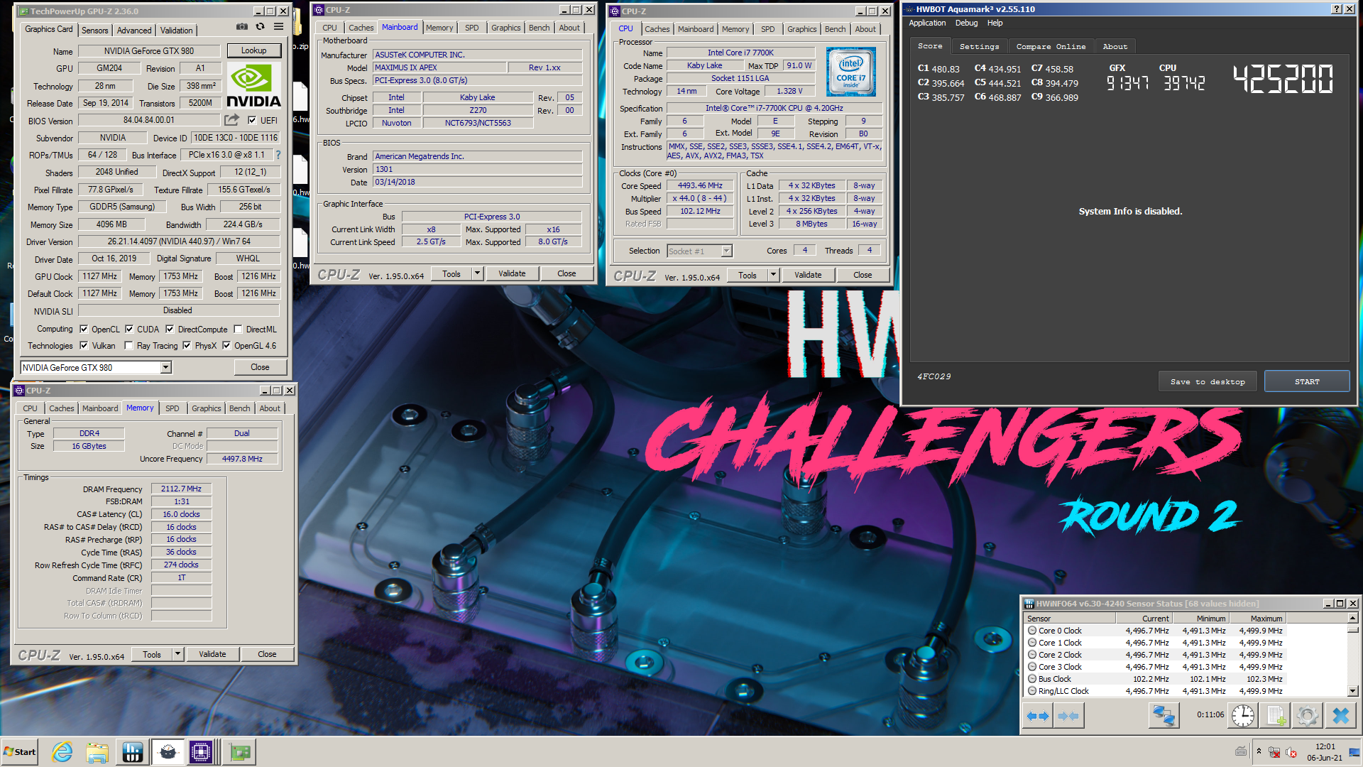The image size is (1363, 767).
Task: Click GPU-Z screenshot camera icon
Action: pyautogui.click(x=242, y=27)
